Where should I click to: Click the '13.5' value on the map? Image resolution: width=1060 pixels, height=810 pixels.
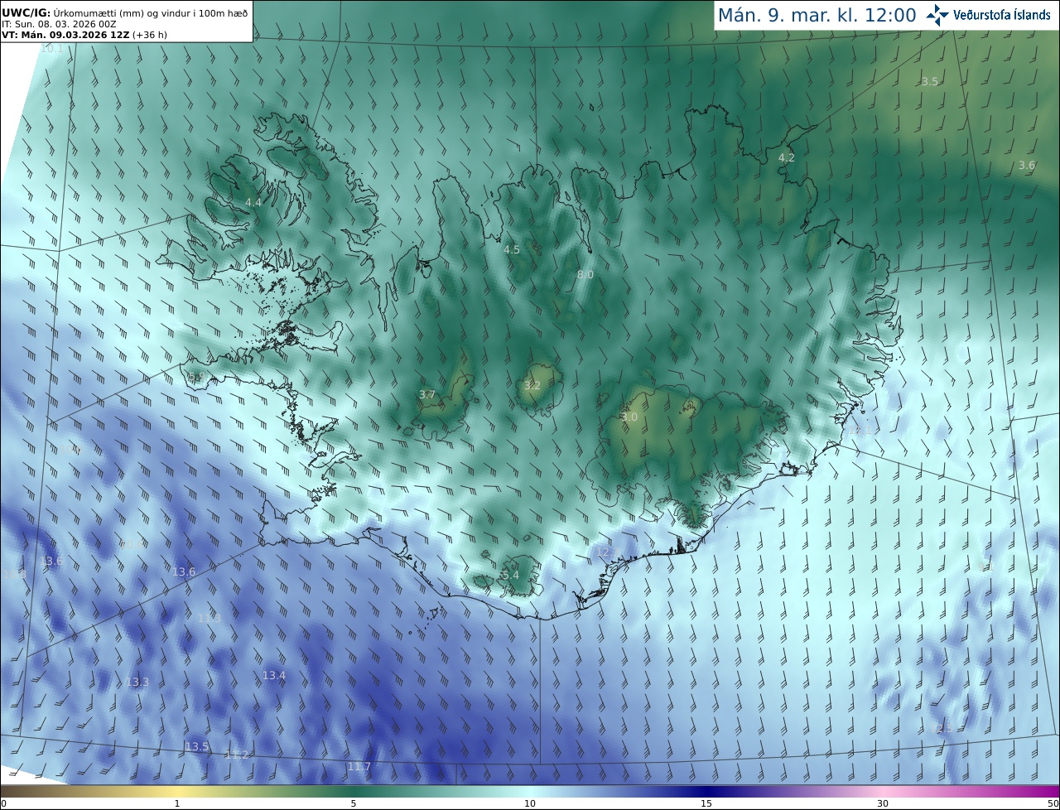197,747
